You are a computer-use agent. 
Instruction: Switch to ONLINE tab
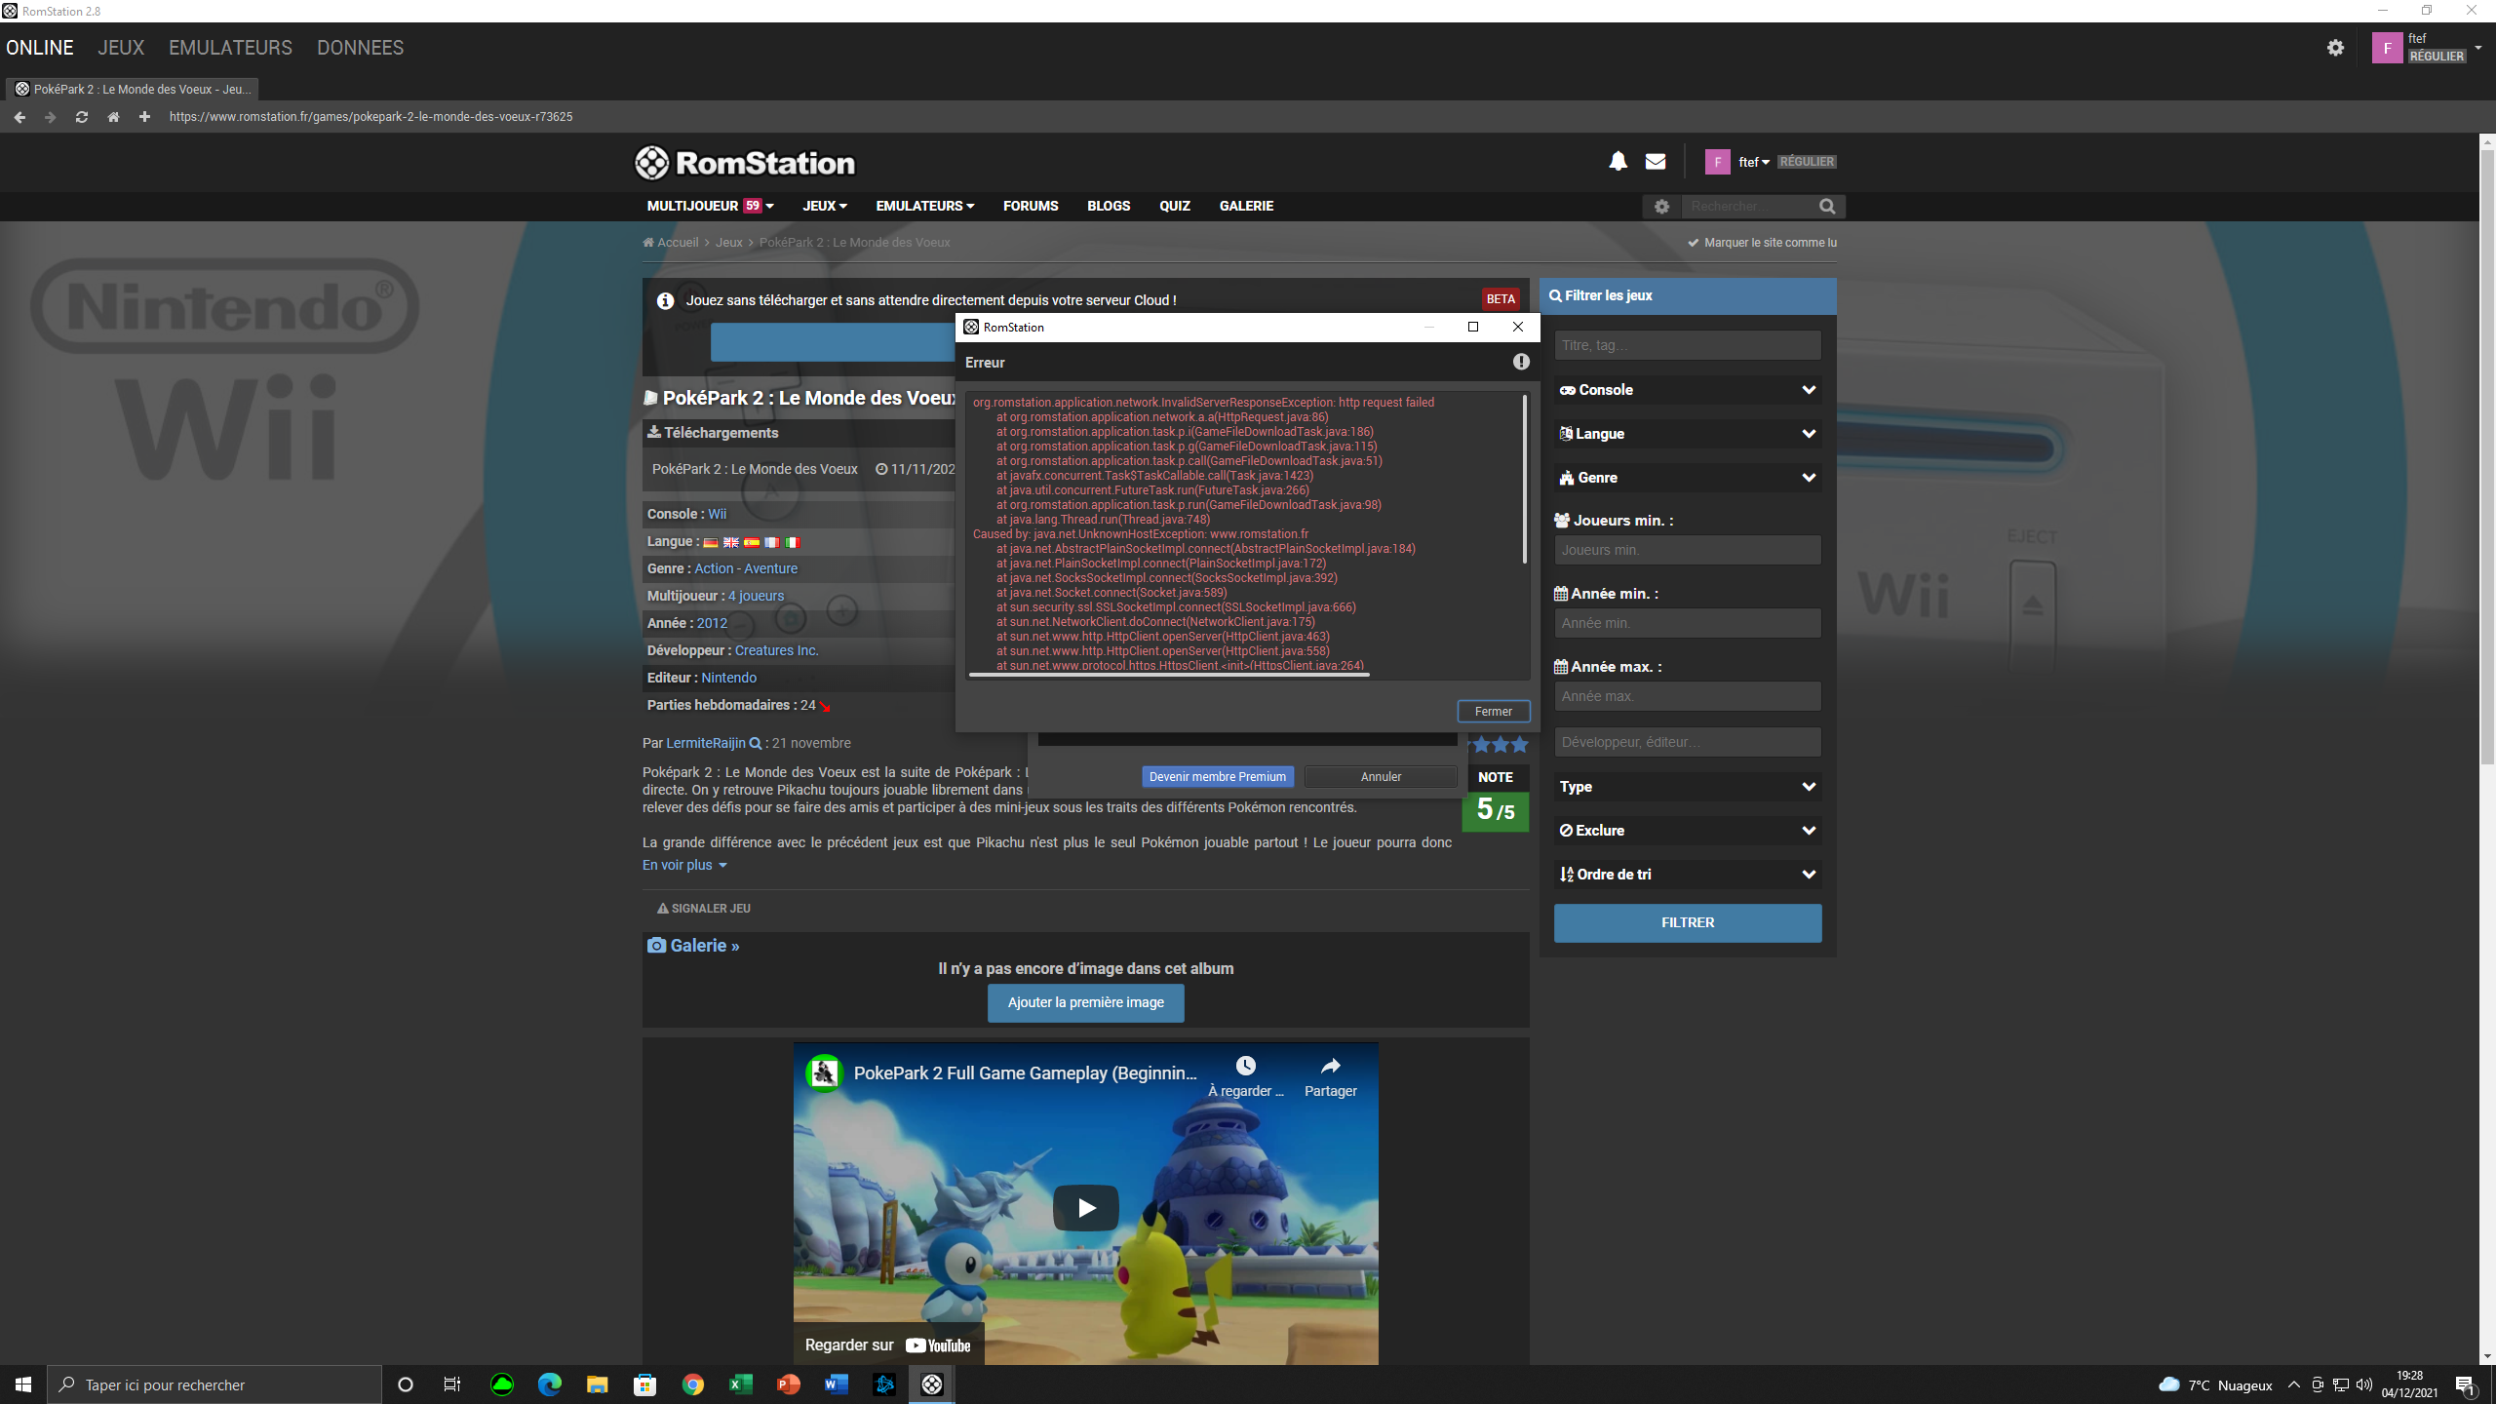point(40,48)
